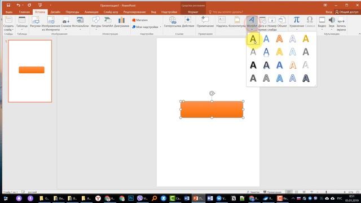This screenshot has width=361, height=203.
Task: Select slide 1 thumbnail in the slide panel
Action: tap(30, 71)
